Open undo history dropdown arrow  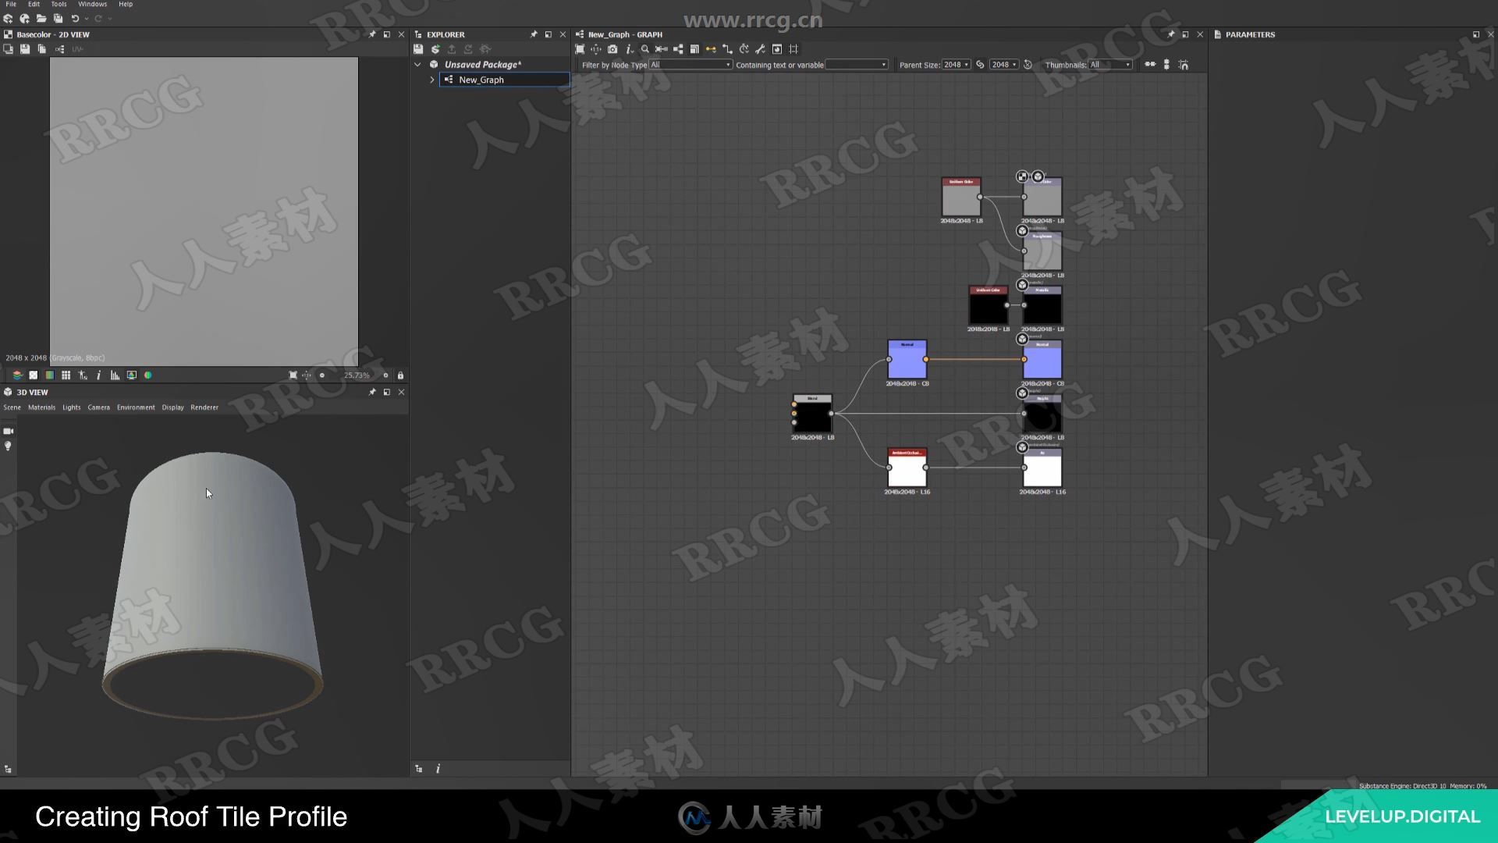coord(86,19)
